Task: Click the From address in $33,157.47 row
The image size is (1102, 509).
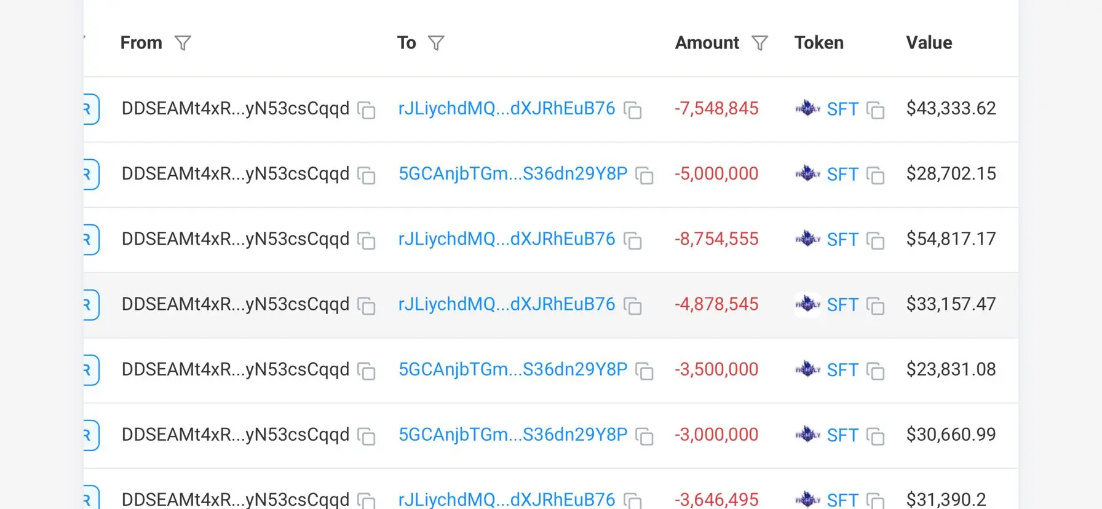Action: tap(235, 304)
